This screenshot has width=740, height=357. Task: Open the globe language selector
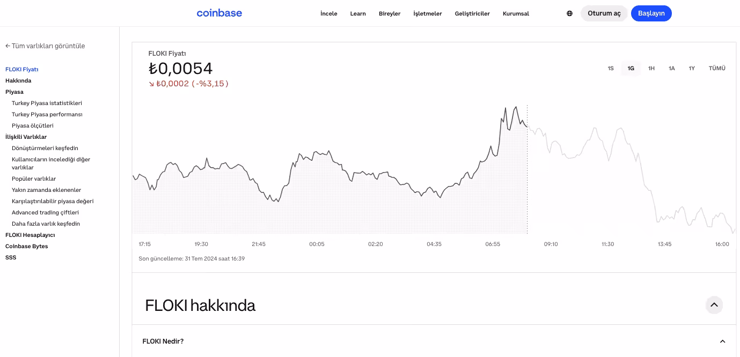point(569,13)
